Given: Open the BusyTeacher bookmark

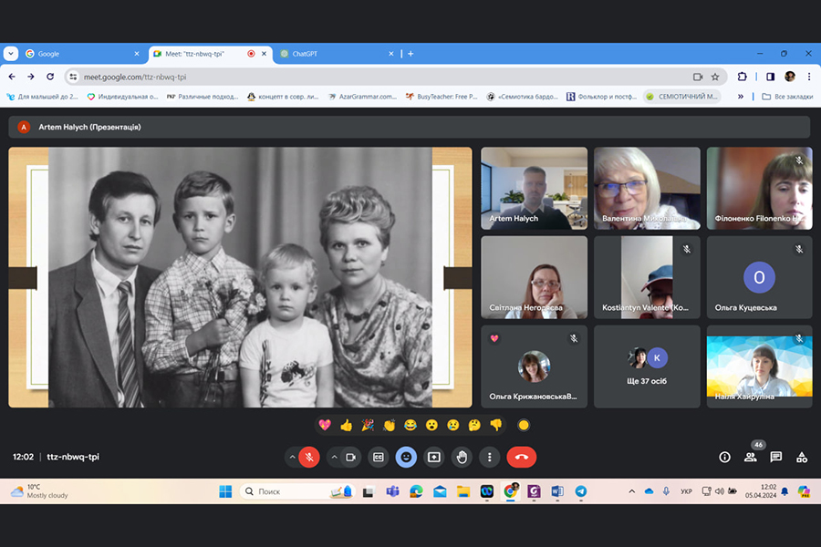Looking at the screenshot, I should [442, 97].
